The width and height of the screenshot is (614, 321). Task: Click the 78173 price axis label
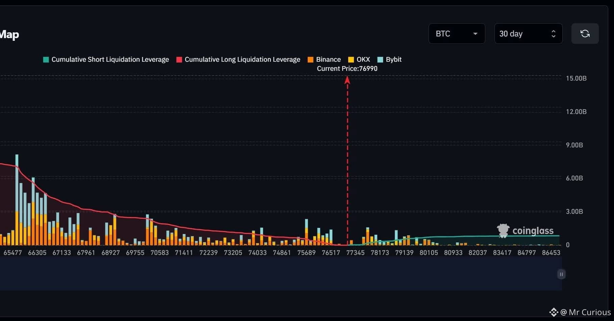[380, 253]
